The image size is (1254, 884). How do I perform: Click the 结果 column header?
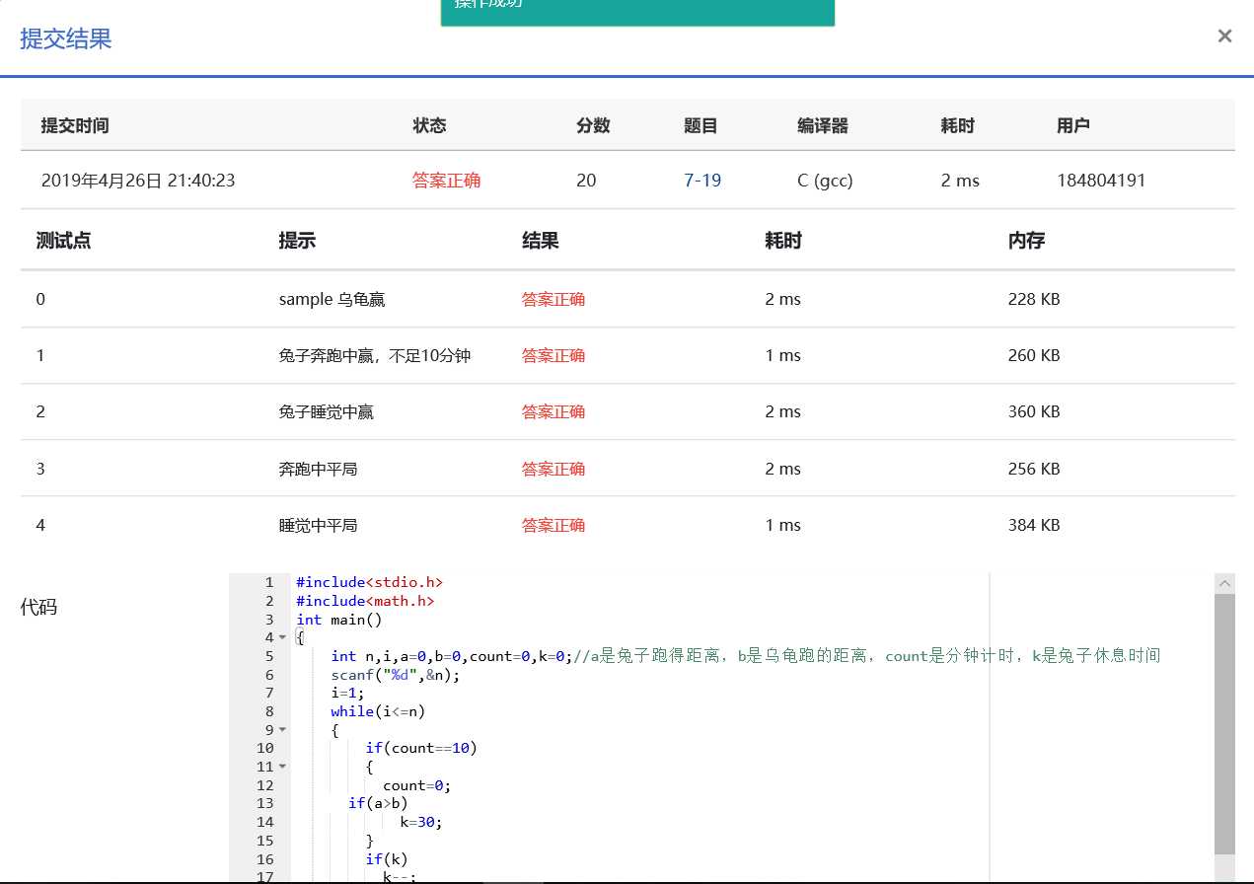[541, 240]
